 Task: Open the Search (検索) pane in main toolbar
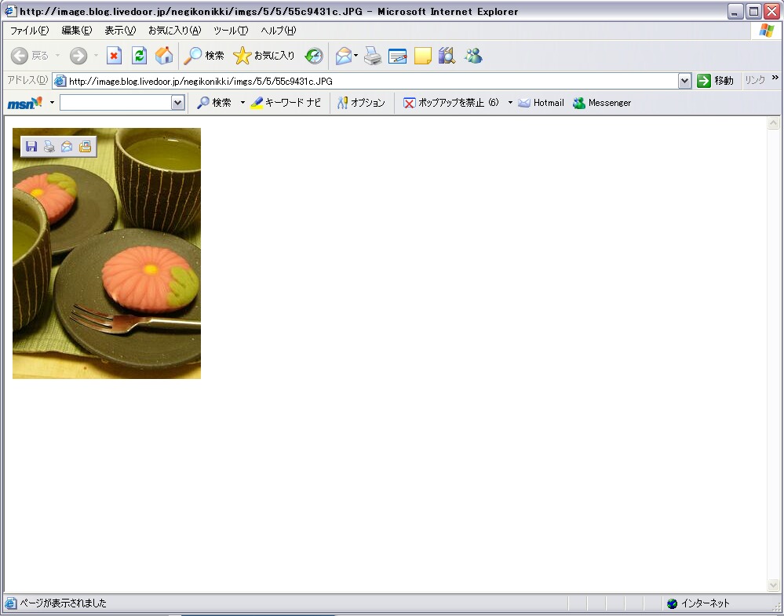204,56
